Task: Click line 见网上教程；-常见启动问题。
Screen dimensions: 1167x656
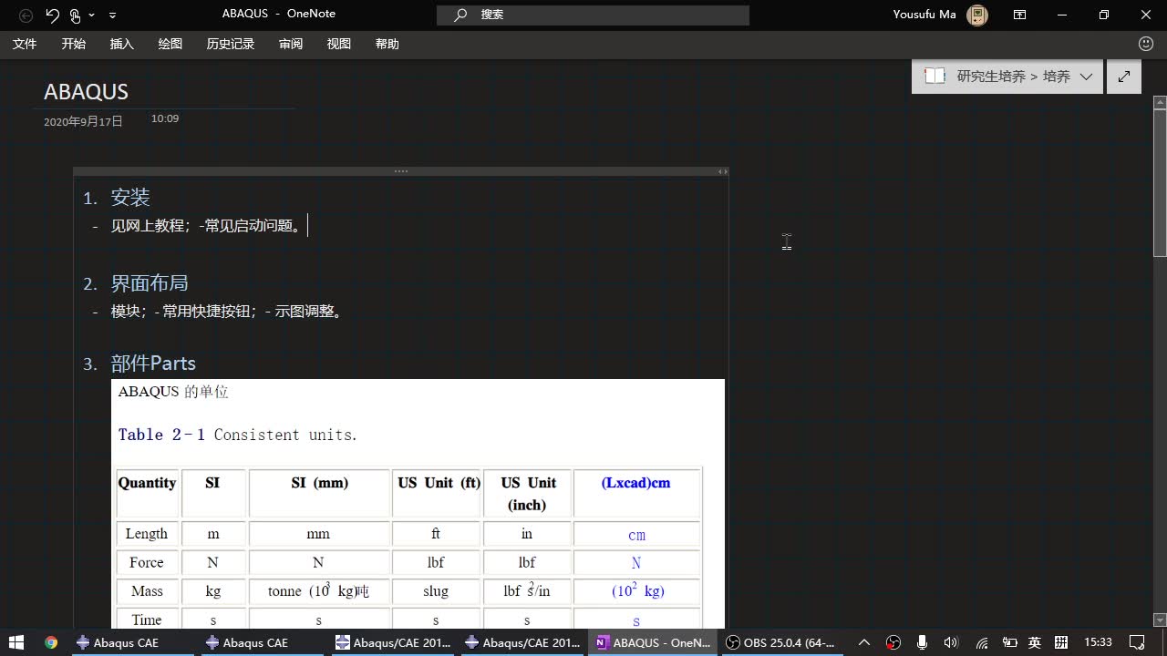Action: tap(208, 226)
